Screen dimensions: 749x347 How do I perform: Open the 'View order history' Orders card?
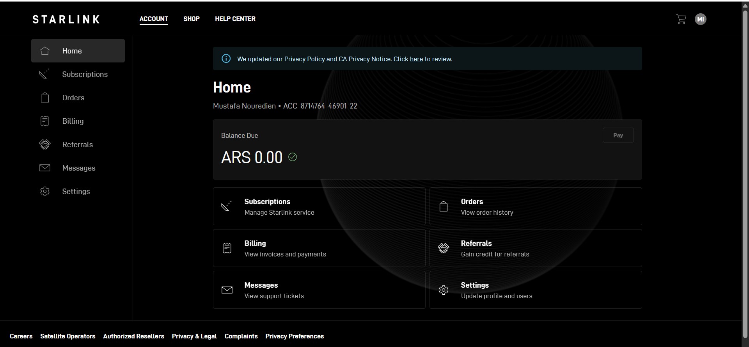click(x=536, y=206)
